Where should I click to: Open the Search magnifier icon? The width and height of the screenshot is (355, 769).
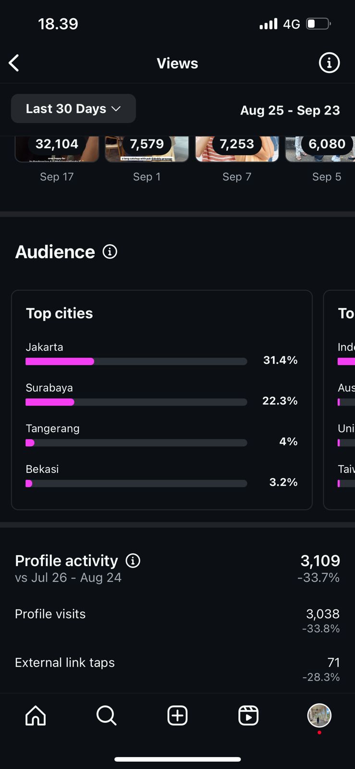point(106,716)
